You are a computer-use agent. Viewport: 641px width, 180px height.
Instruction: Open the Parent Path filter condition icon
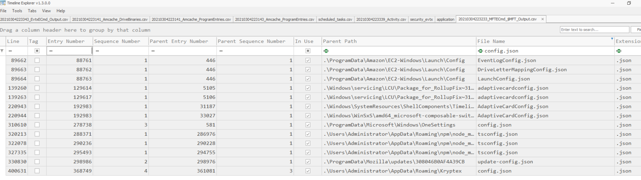click(x=326, y=51)
